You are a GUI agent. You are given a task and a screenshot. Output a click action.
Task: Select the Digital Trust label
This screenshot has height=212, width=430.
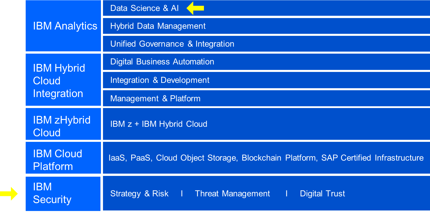click(322, 194)
